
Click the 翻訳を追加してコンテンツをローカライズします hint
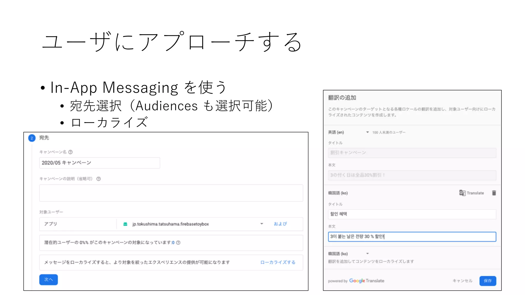[371, 261]
